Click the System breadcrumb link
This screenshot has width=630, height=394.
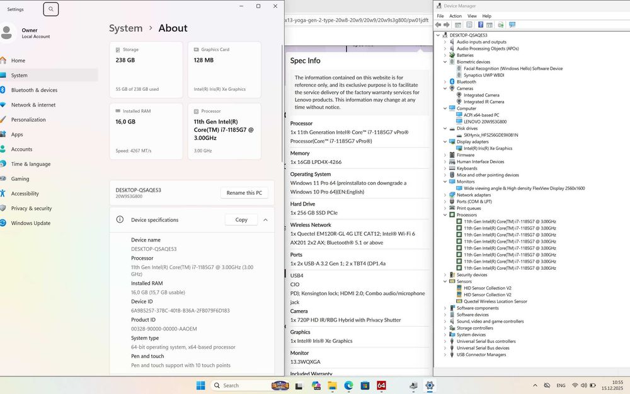pos(126,28)
